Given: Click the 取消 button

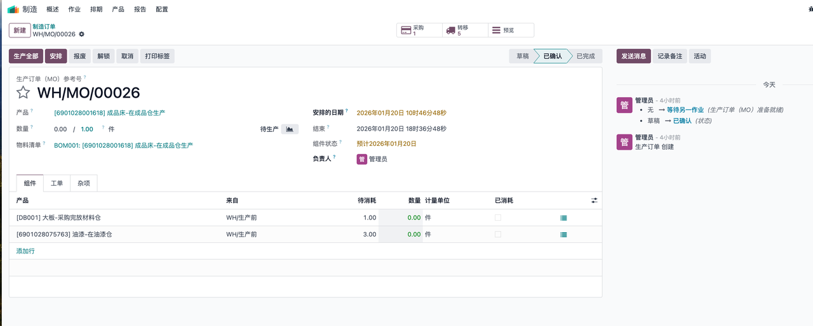Looking at the screenshot, I should coord(127,56).
